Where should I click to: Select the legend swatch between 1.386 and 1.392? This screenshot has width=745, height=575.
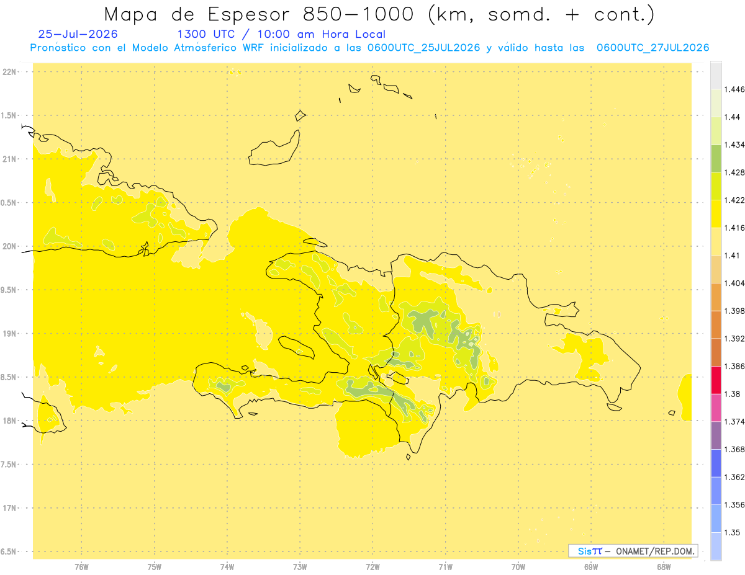click(716, 352)
